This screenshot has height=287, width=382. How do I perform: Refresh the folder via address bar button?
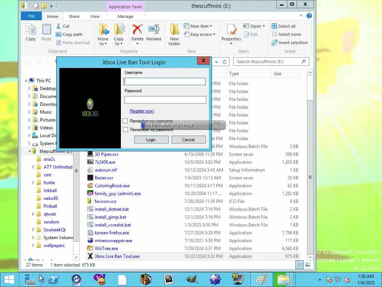coord(225,62)
